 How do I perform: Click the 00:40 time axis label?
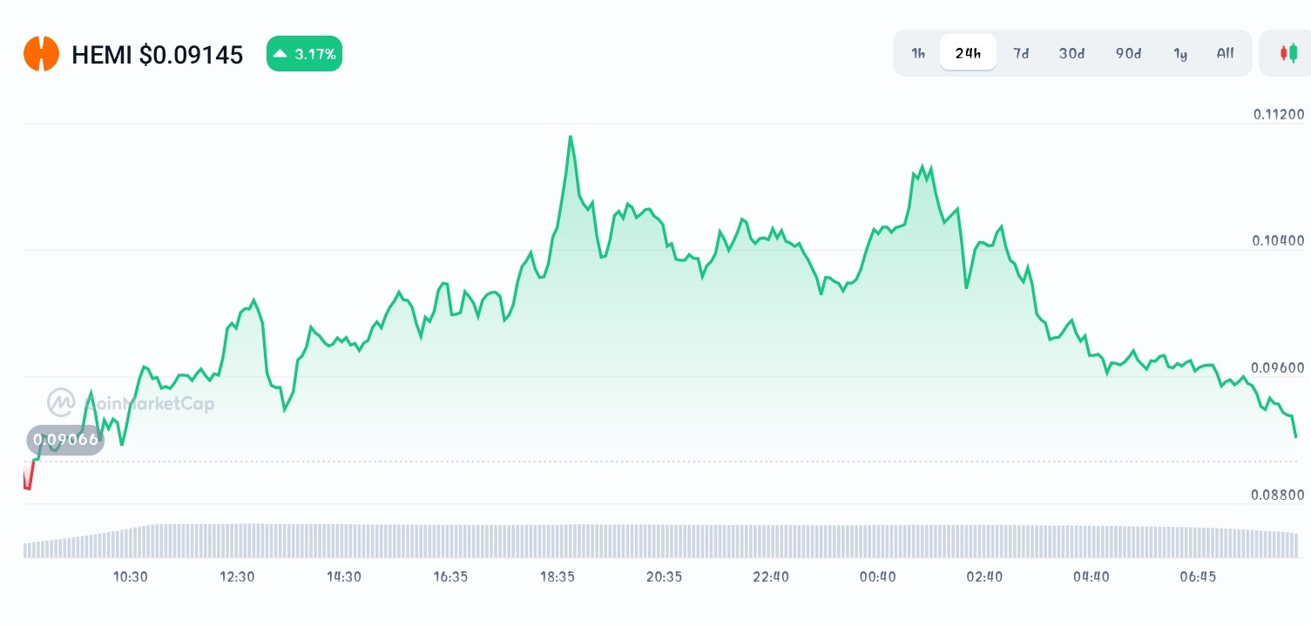[x=877, y=576]
